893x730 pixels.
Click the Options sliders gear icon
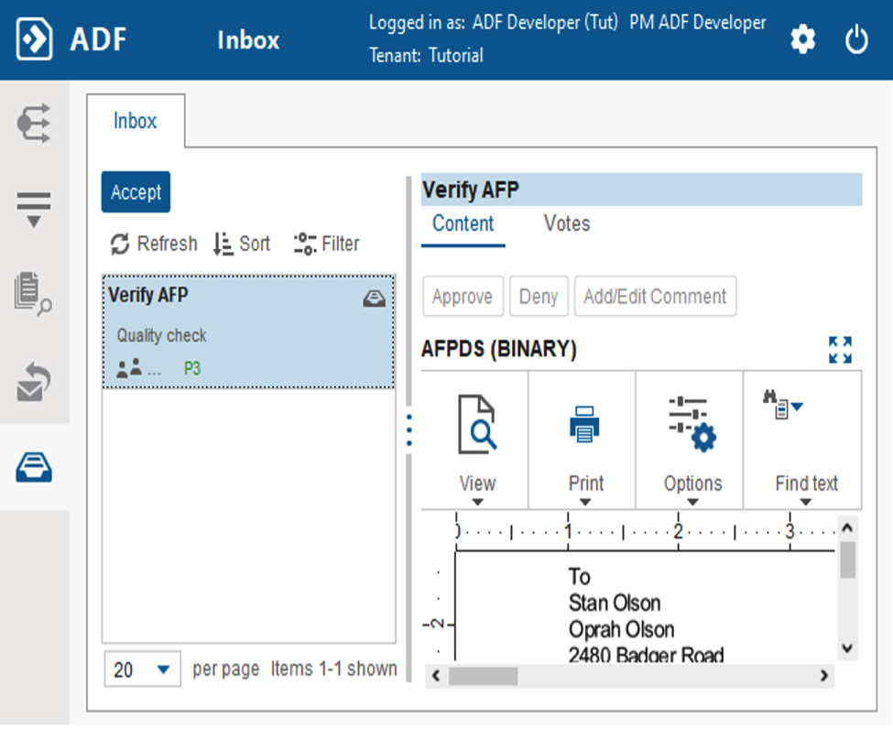coord(692,424)
